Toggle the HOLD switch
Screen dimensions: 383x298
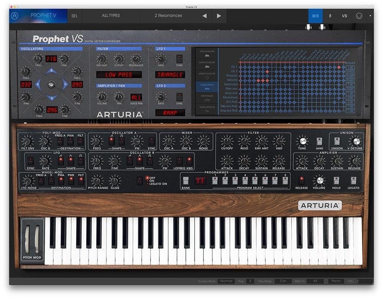(336, 181)
